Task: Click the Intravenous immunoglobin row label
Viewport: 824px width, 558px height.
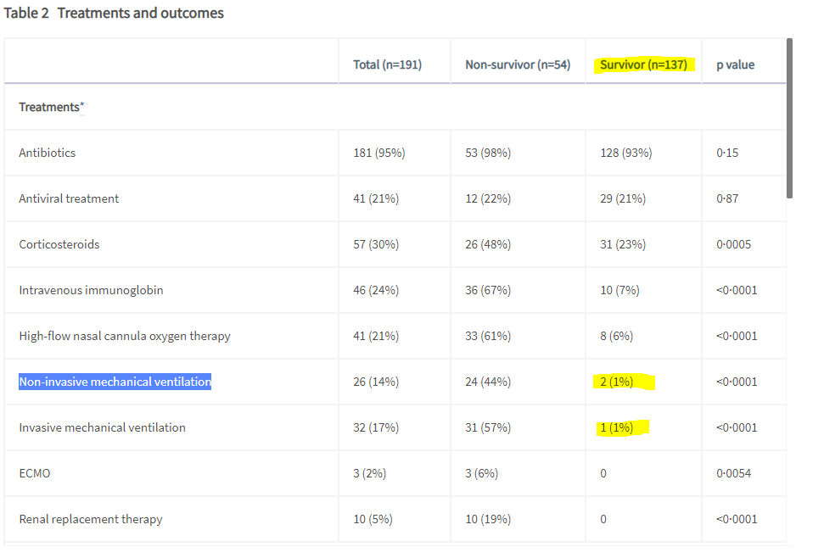Action: pos(91,290)
